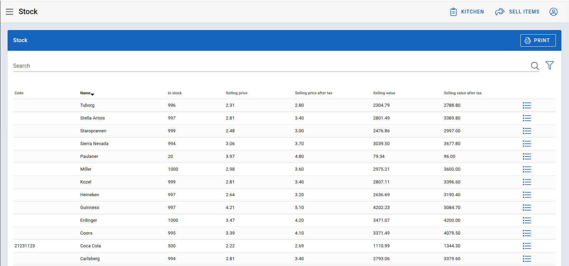The height and width of the screenshot is (266, 569).
Task: Select the Carlsberg name cell
Action: [90, 259]
